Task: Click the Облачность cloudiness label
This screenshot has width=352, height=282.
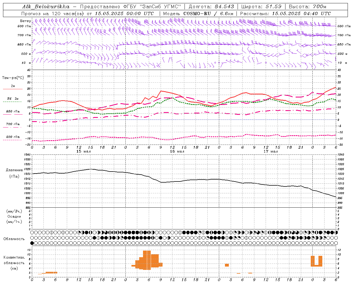Action: pos(14,239)
